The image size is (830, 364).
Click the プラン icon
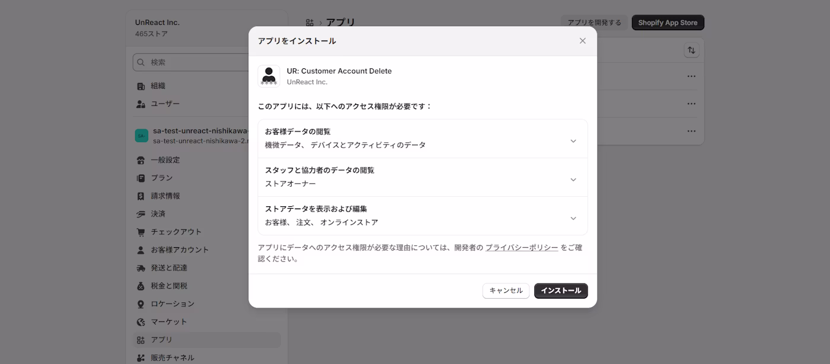141,178
